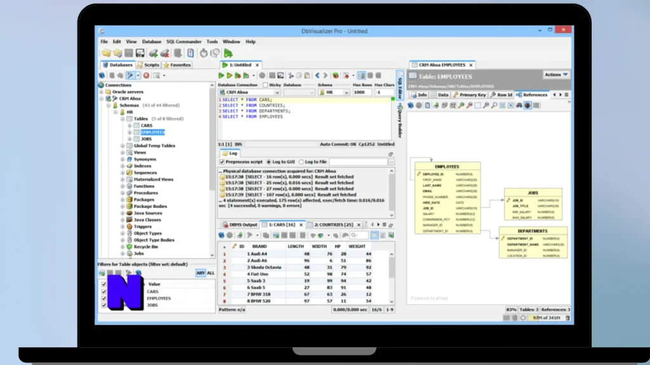Select the Log to File radio button
This screenshot has width=650, height=365.
coord(302,162)
